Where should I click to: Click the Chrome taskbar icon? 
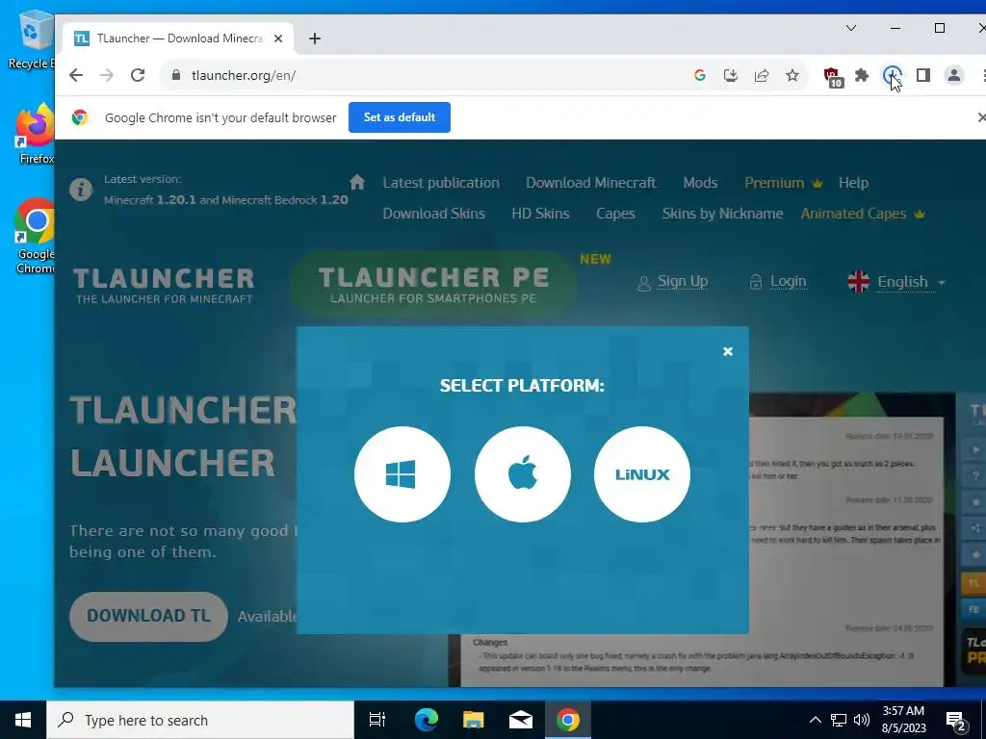pos(568,720)
